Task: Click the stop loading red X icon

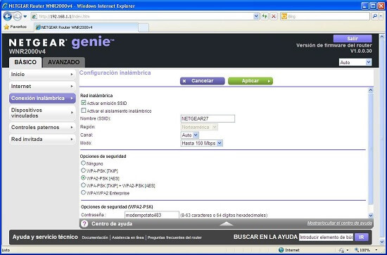Action: click(x=274, y=17)
